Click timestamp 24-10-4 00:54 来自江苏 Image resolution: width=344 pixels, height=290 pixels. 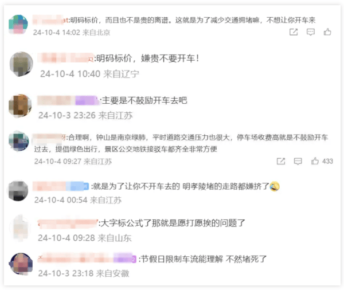pyautogui.click(x=78, y=200)
